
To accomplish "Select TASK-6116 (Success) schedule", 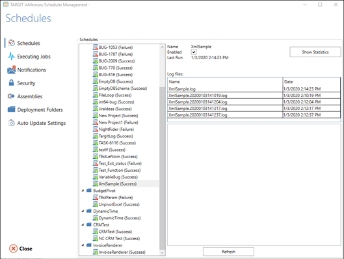I will pyautogui.click(x=117, y=143).
